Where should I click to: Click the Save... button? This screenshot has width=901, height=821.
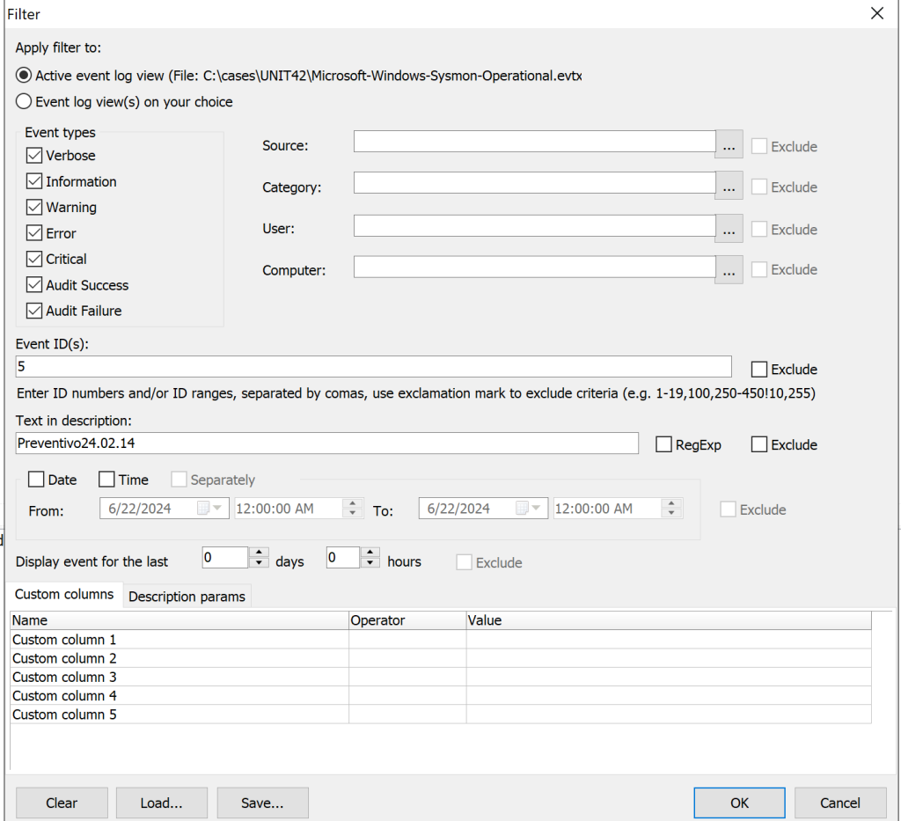262,803
